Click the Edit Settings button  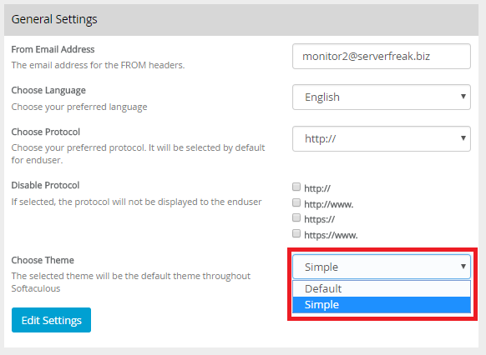pos(51,320)
